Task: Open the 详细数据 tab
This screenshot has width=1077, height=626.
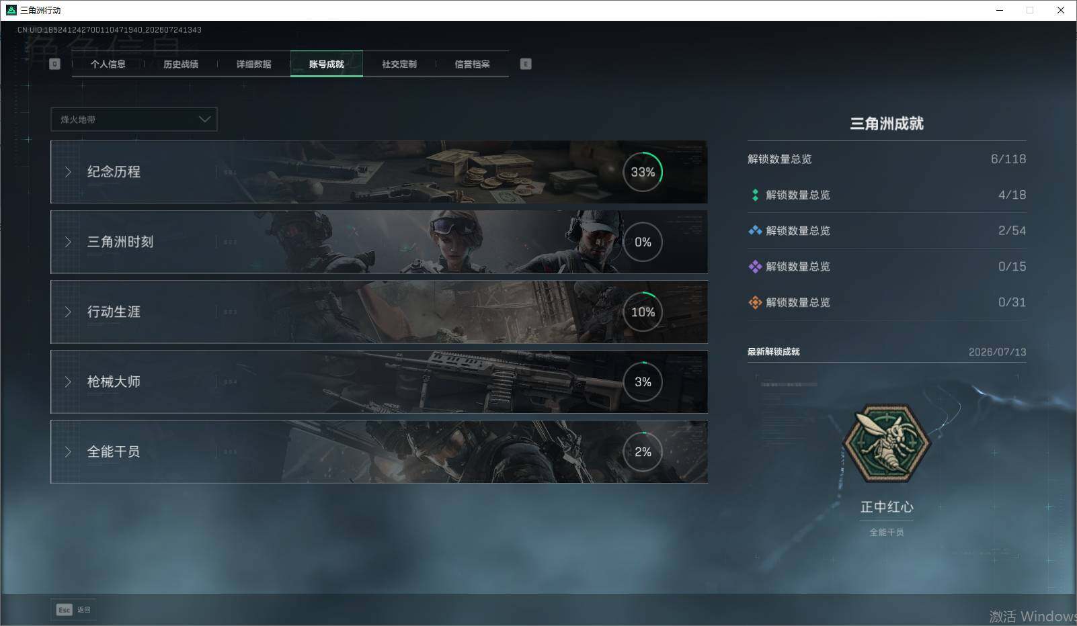Action: point(253,64)
